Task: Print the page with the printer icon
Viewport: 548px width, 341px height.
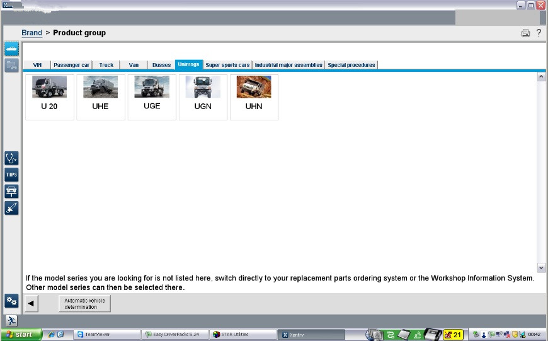Action: coord(525,33)
